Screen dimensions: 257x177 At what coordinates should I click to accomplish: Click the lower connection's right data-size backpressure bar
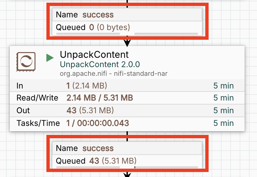click(166, 167)
